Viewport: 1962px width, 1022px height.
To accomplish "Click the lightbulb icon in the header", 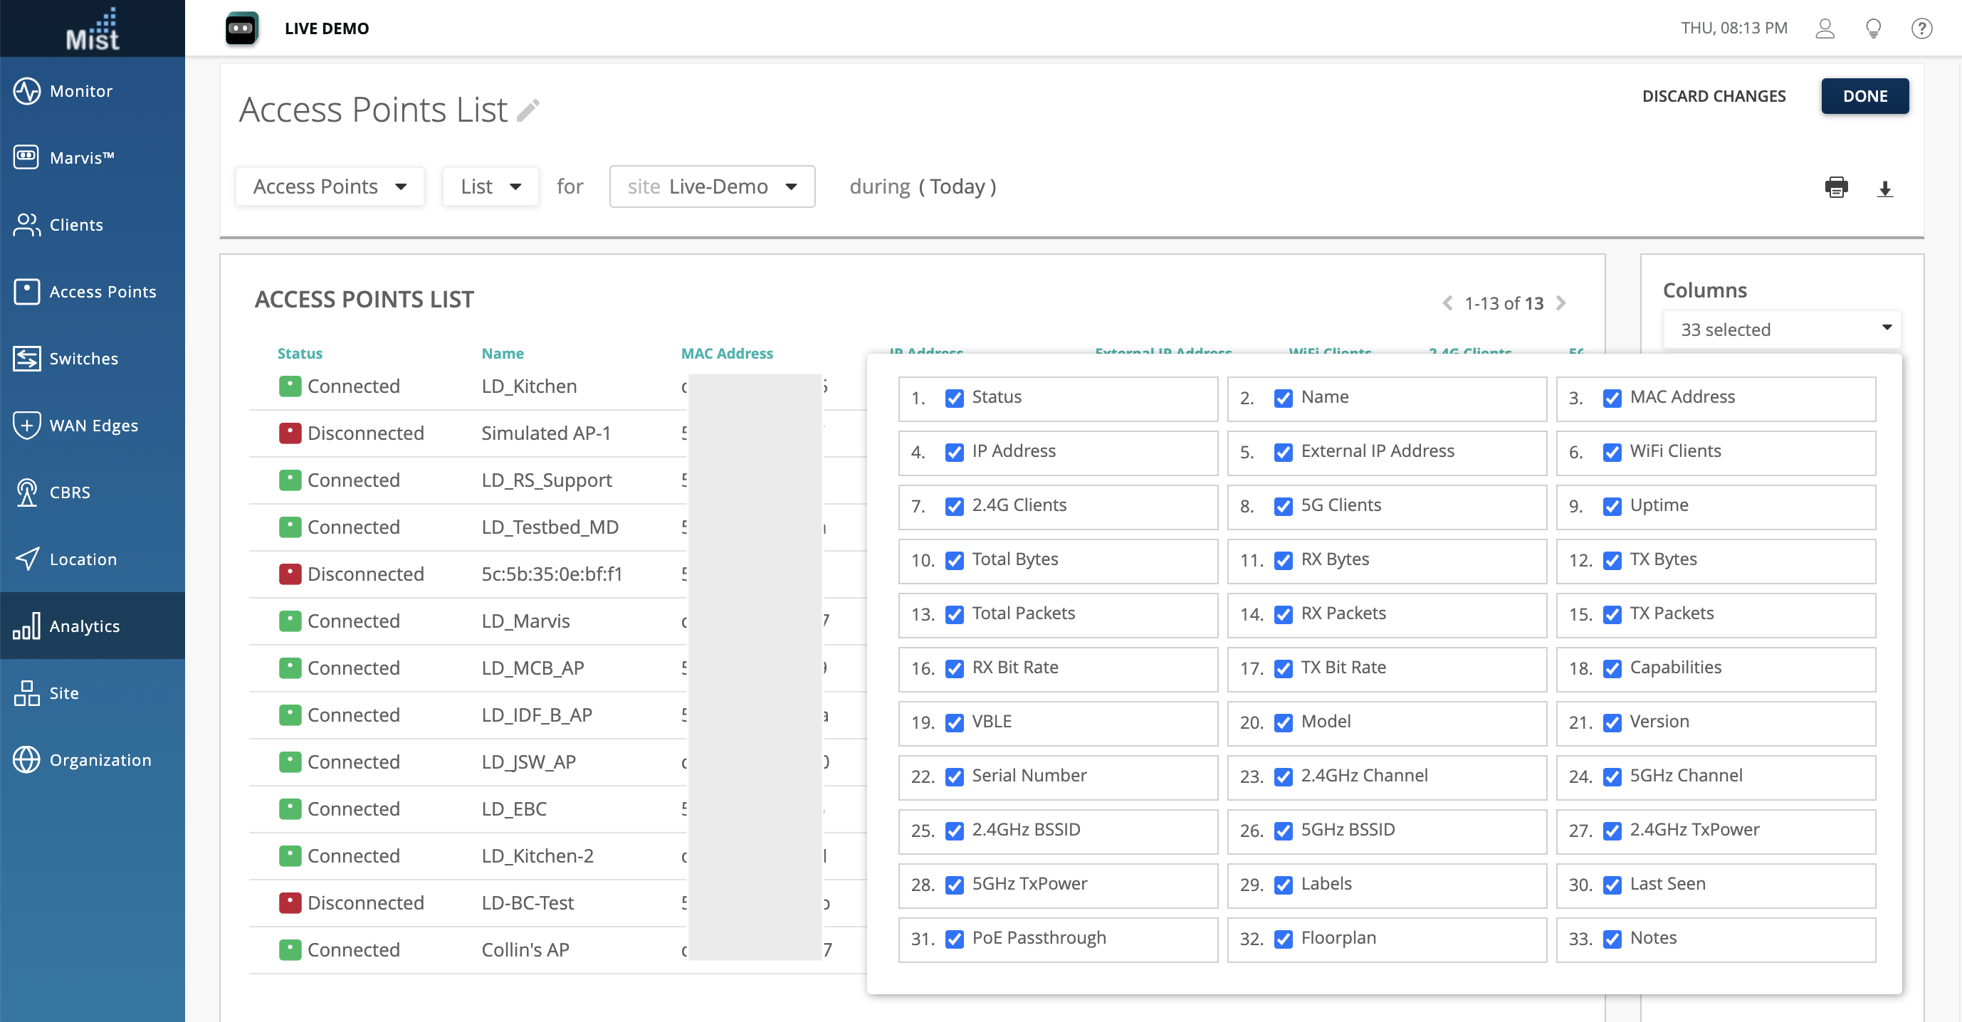I will 1873,28.
